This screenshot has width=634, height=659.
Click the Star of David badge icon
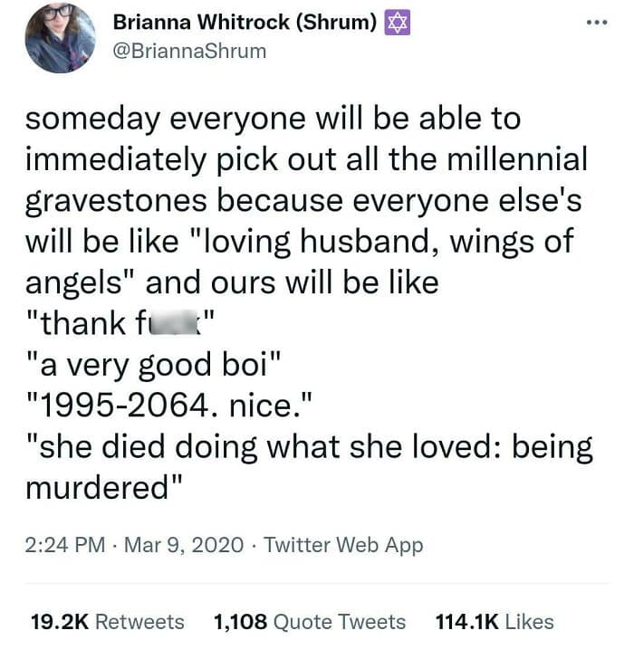pos(398,23)
